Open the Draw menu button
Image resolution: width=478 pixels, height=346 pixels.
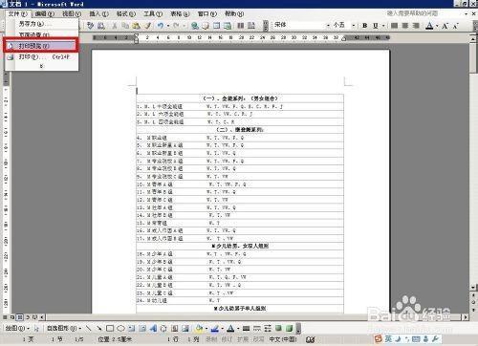17,328
